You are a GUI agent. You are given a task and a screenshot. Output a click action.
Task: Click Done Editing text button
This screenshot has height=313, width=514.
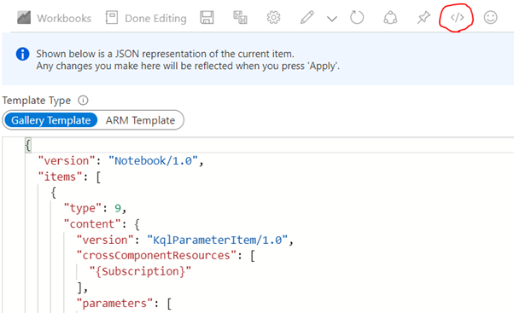click(x=155, y=18)
